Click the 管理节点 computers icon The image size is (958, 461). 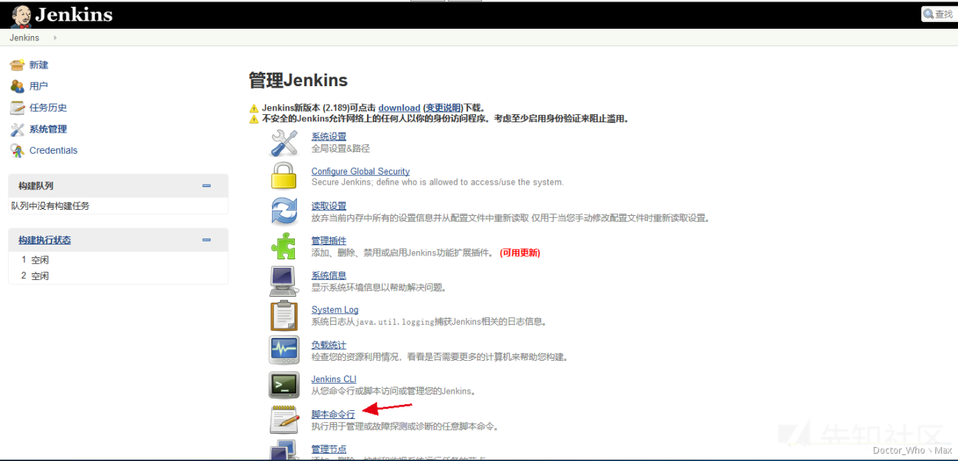click(284, 450)
